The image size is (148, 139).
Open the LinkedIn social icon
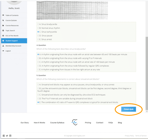click(10, 136)
